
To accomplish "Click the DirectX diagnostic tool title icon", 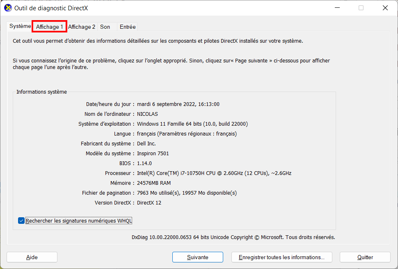I will click(8, 8).
